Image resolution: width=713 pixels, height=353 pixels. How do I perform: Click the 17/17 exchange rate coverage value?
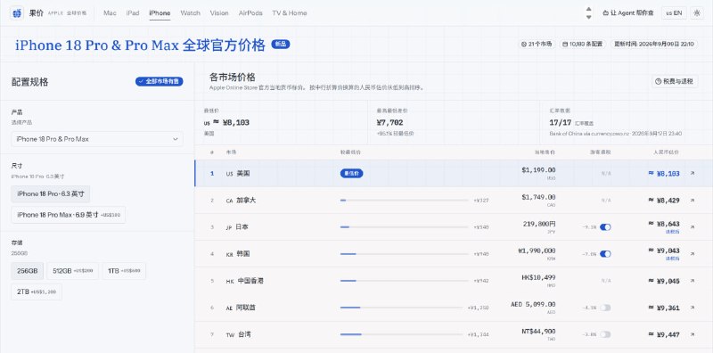(561, 123)
